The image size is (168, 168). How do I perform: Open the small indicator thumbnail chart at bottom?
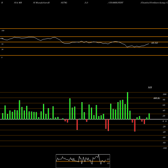83,161
